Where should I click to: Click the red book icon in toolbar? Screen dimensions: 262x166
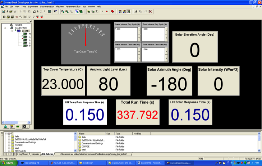(x=112, y=12)
